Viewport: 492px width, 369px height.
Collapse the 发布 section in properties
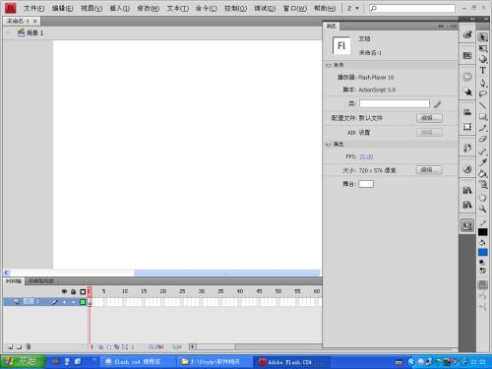329,65
